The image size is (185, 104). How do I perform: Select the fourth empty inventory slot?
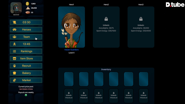[114, 79]
